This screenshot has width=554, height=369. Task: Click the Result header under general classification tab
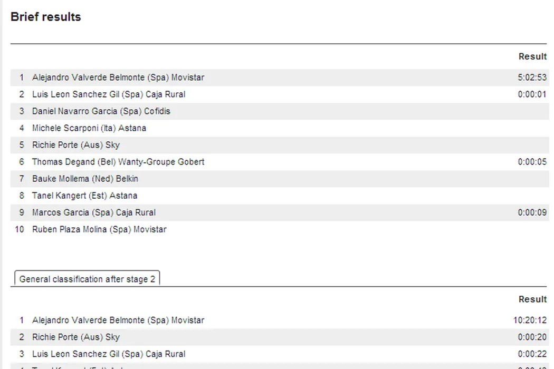tap(532, 299)
